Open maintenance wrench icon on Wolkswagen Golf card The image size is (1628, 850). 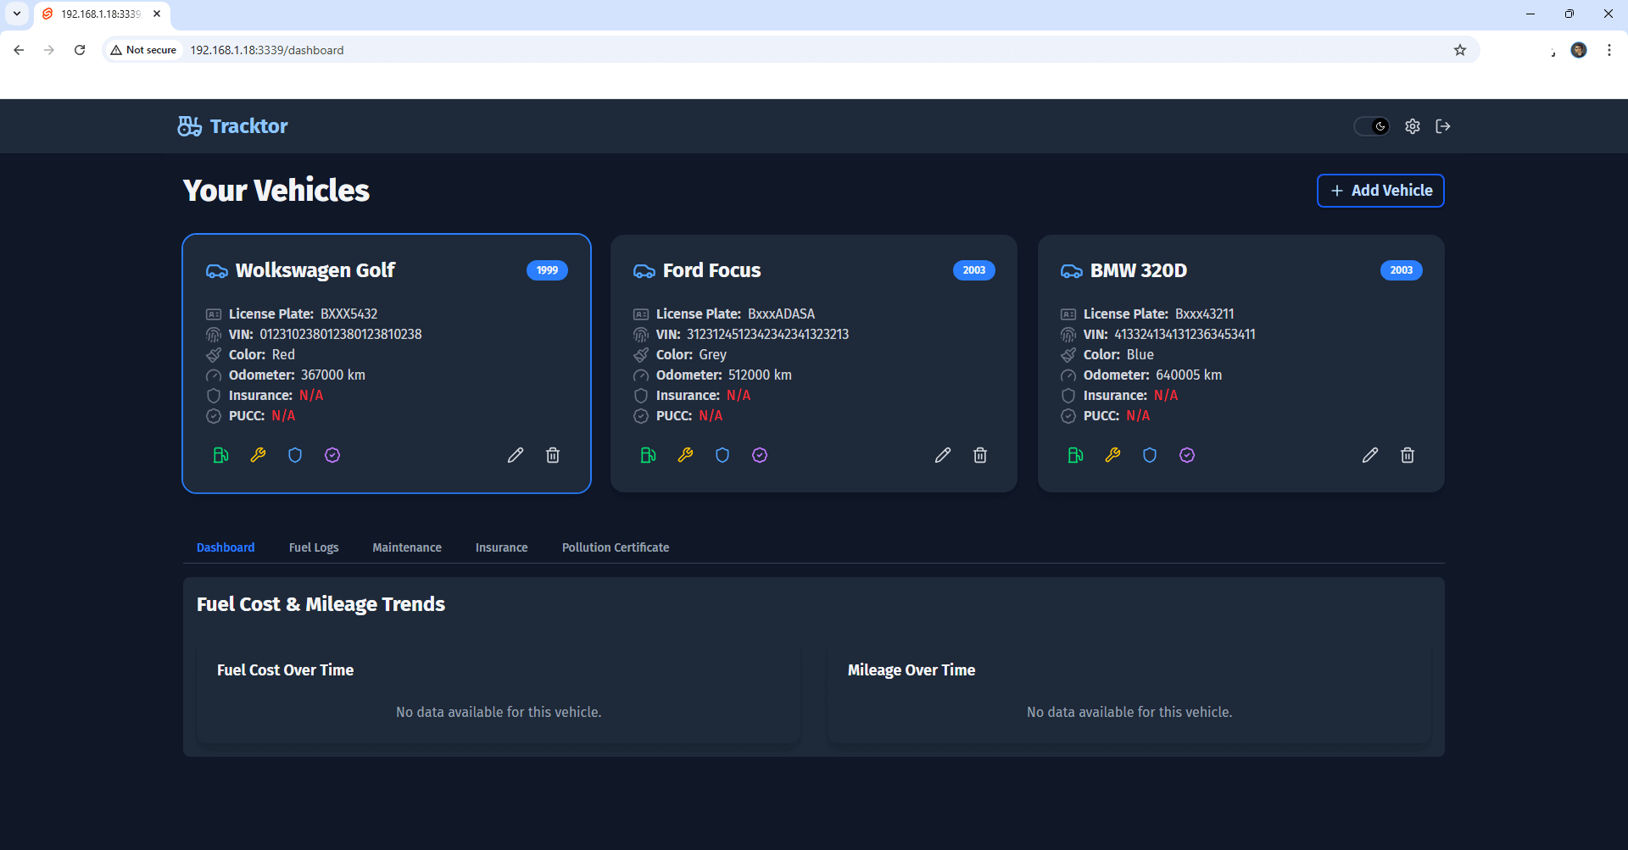coord(258,455)
